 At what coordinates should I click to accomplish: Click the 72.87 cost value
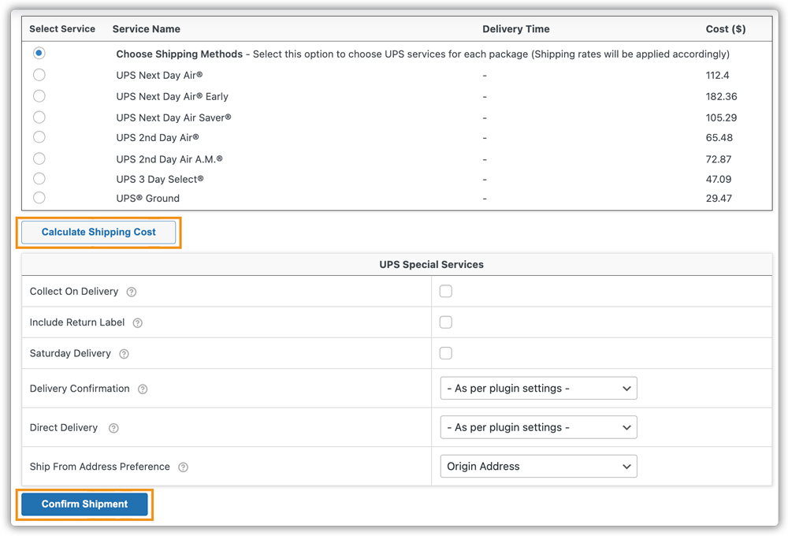pos(719,159)
